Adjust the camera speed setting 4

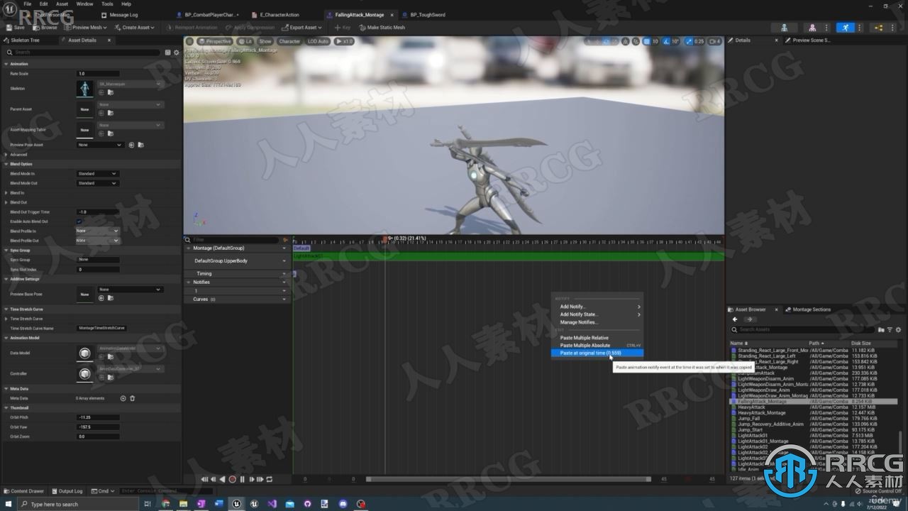click(x=714, y=41)
